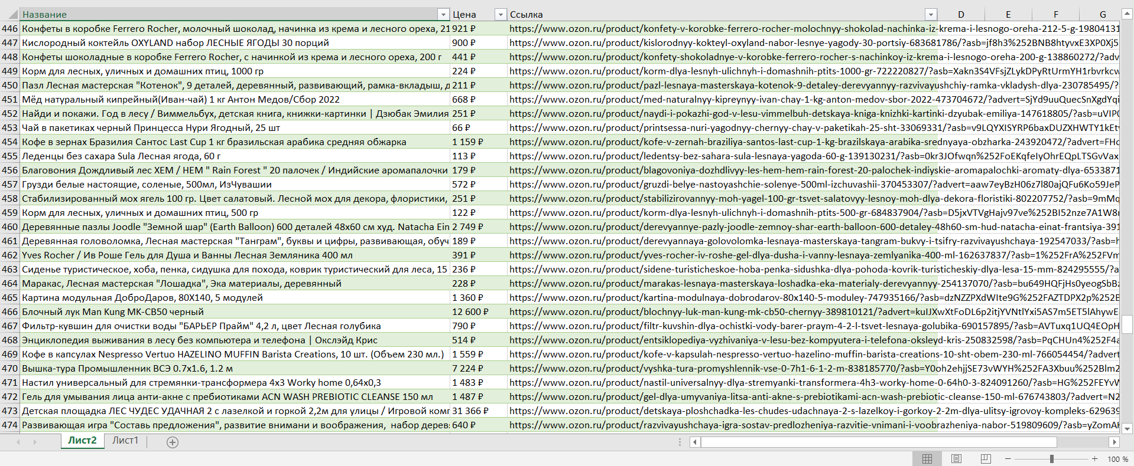Select Корм для лесных птиц 1000 гр cell
Image resolution: width=1134 pixels, height=466 pixels.
coord(235,71)
